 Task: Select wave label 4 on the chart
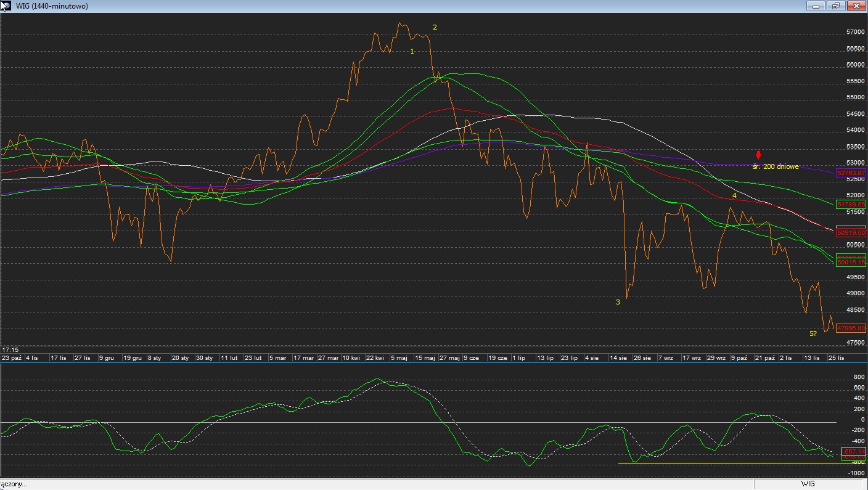[x=734, y=195]
